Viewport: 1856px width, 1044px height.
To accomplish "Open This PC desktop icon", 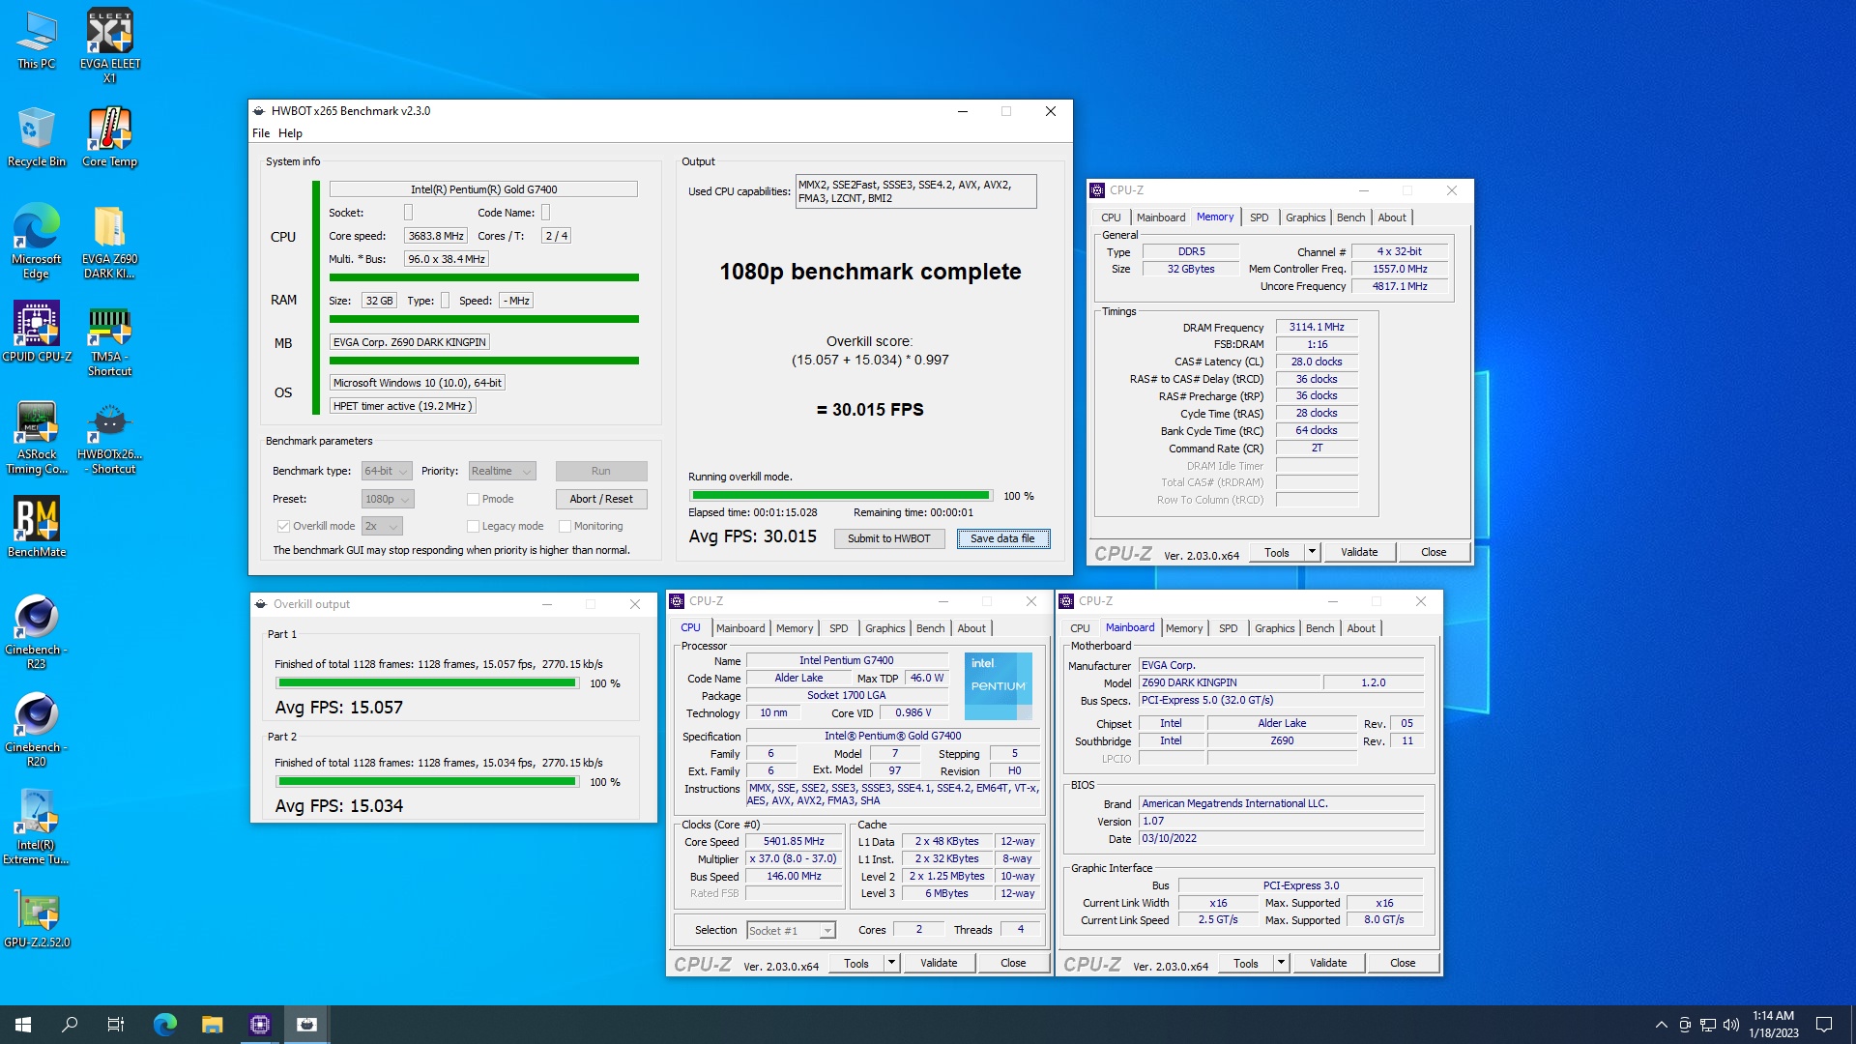I will pyautogui.click(x=37, y=39).
